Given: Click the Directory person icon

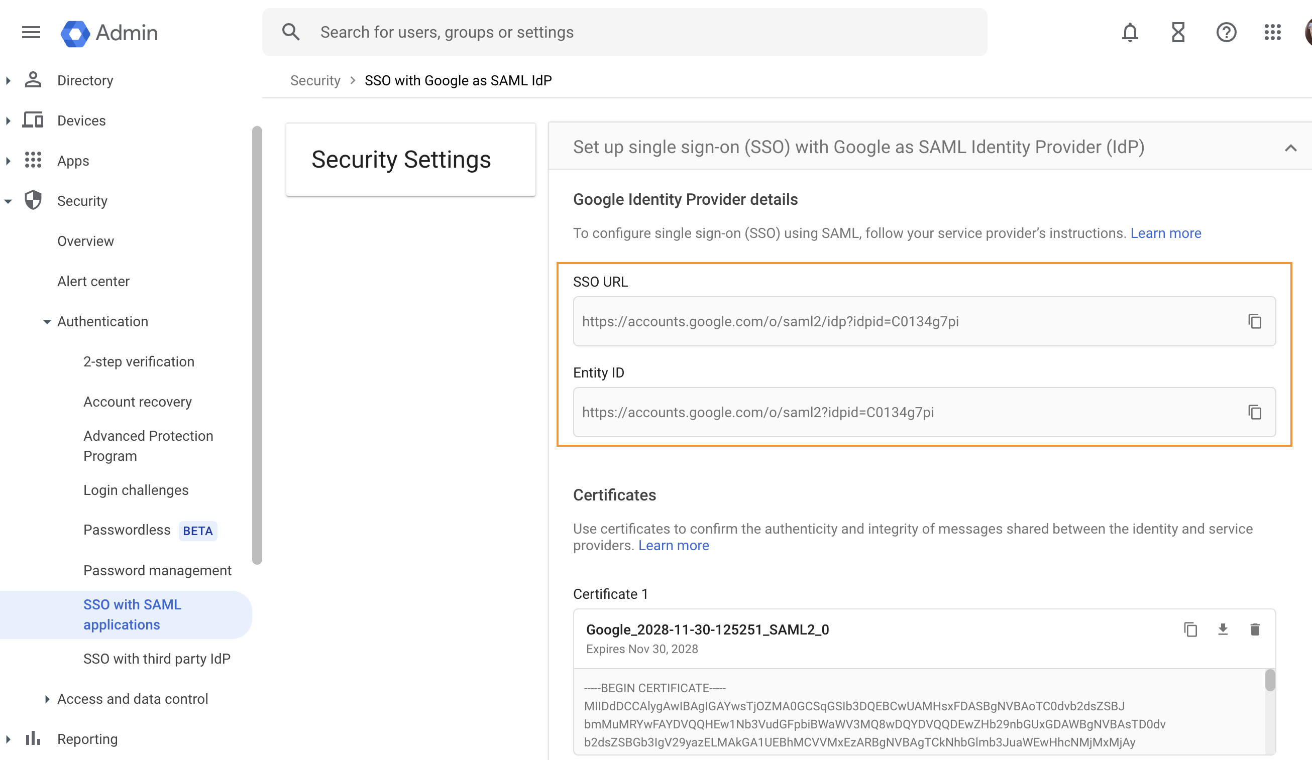Looking at the screenshot, I should (33, 80).
